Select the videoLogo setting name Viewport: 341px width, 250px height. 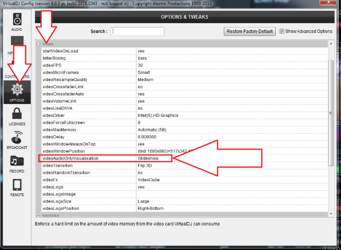pos(53,187)
